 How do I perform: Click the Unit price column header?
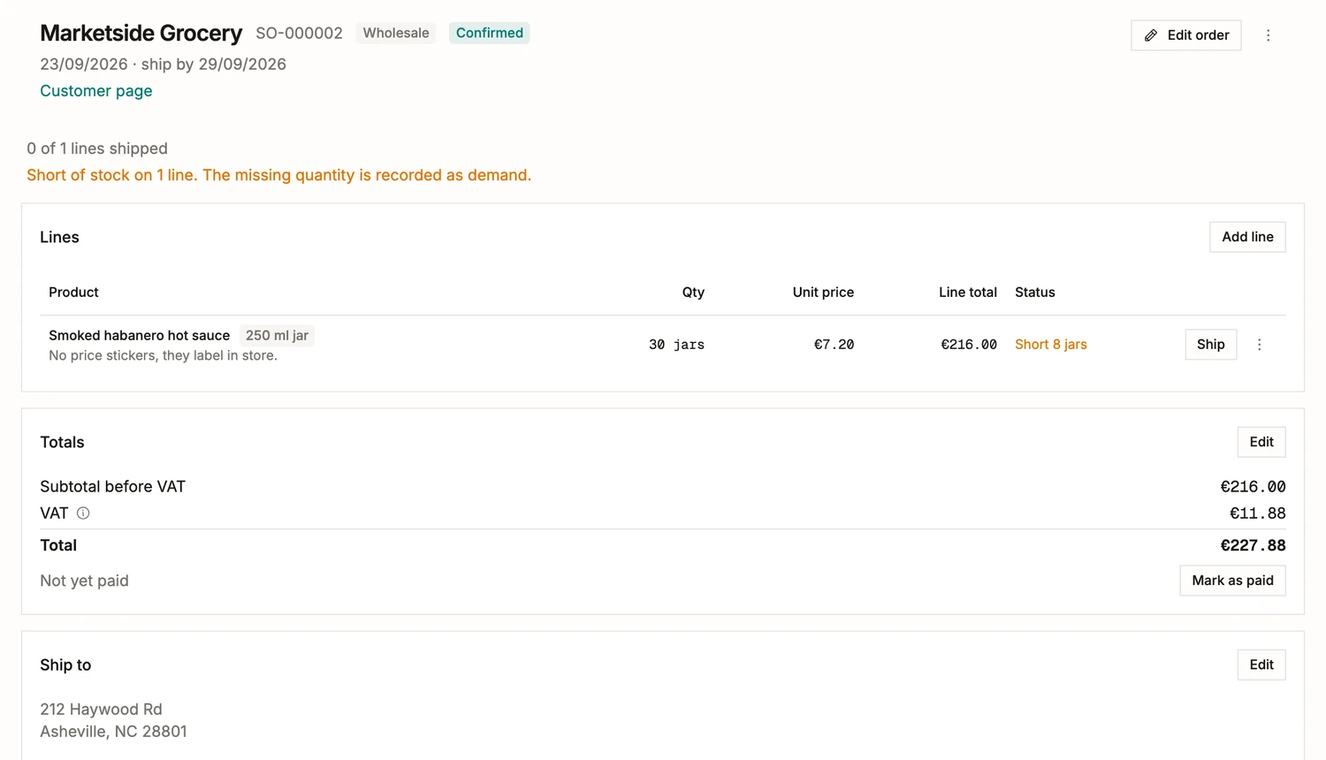823,293
